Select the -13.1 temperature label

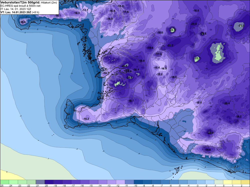tap(85, 10)
